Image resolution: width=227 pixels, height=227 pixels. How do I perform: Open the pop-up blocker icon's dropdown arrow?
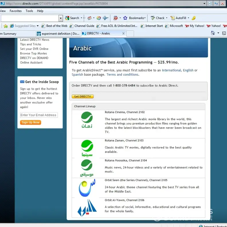click(x=120, y=18)
